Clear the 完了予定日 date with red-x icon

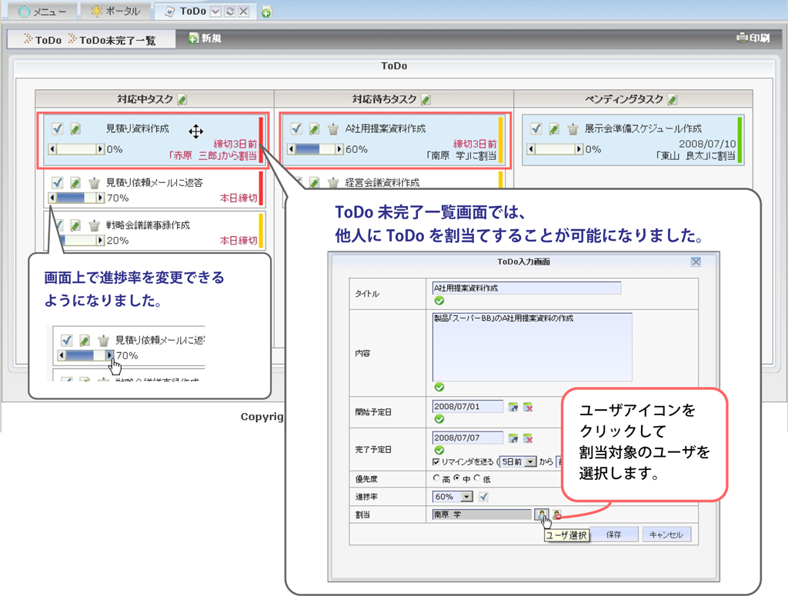(x=528, y=438)
